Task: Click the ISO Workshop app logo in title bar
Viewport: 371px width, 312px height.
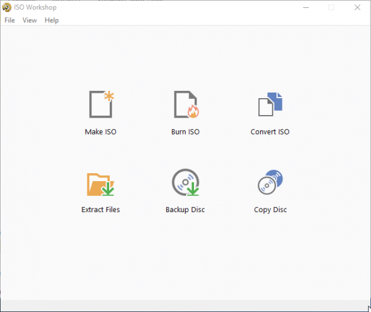Action: click(7, 7)
